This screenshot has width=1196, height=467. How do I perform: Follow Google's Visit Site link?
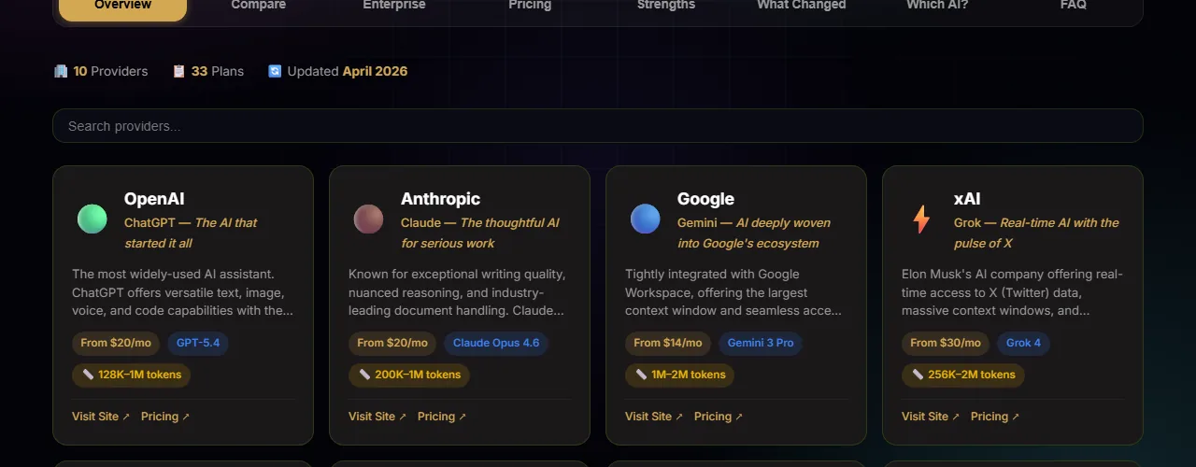[654, 417]
